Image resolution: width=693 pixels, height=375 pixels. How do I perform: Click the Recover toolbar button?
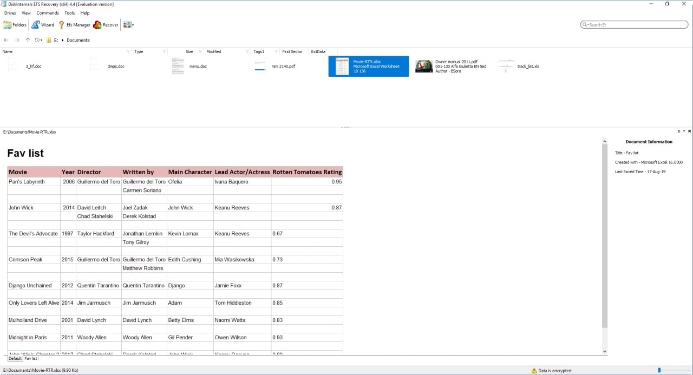coord(106,25)
